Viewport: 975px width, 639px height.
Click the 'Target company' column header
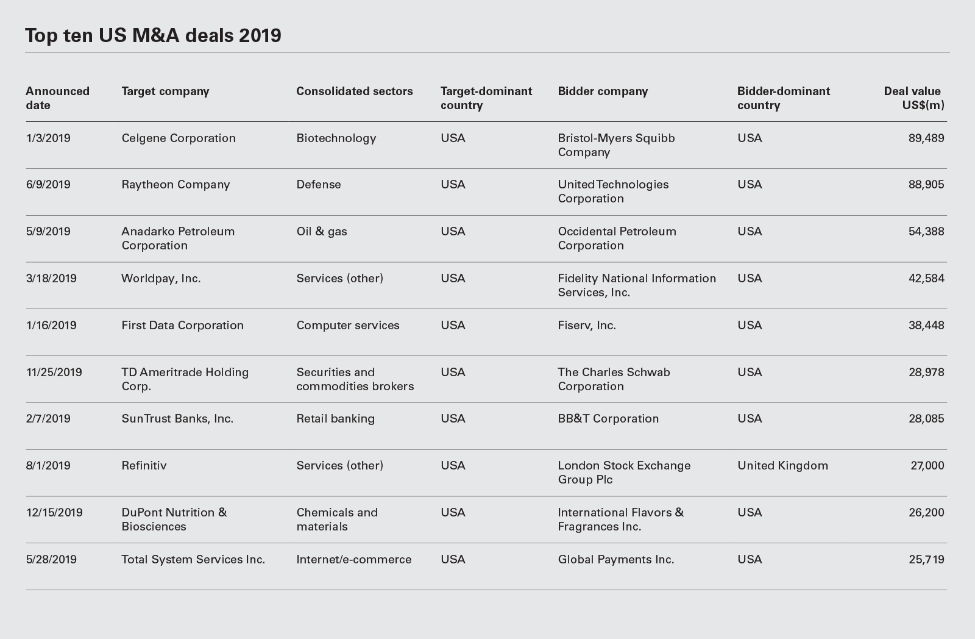(165, 91)
